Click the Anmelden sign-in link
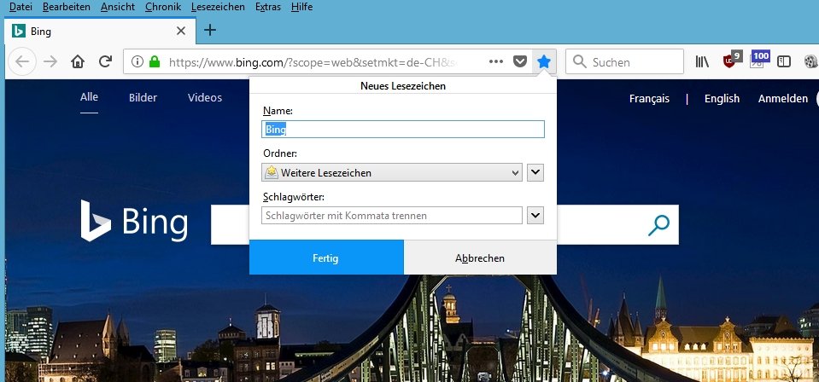The height and width of the screenshot is (382, 819). (782, 98)
